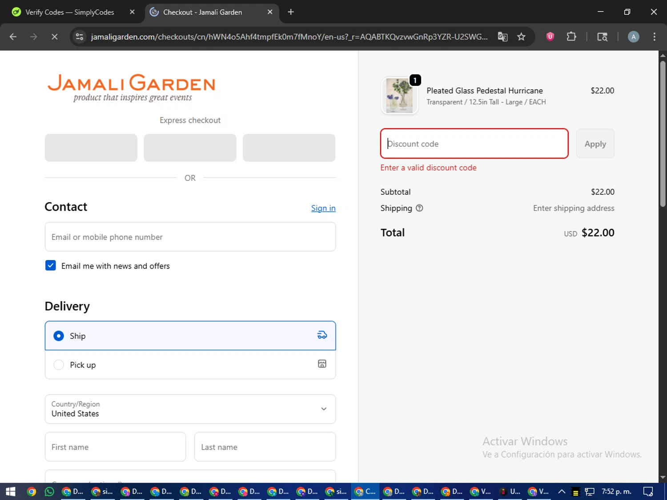
Task: Click the Ship truck icon
Action: (x=322, y=335)
